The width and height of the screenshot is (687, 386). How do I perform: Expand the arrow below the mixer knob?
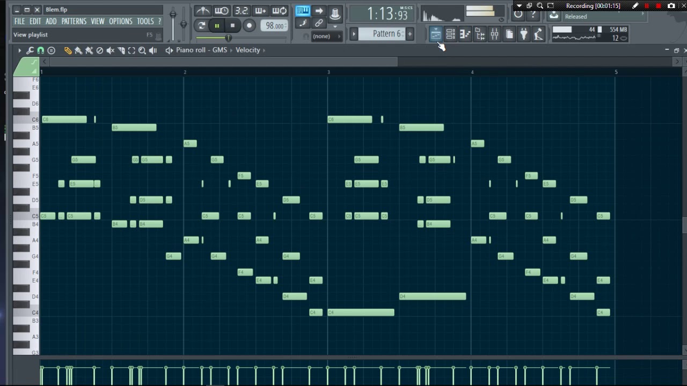pos(335,26)
